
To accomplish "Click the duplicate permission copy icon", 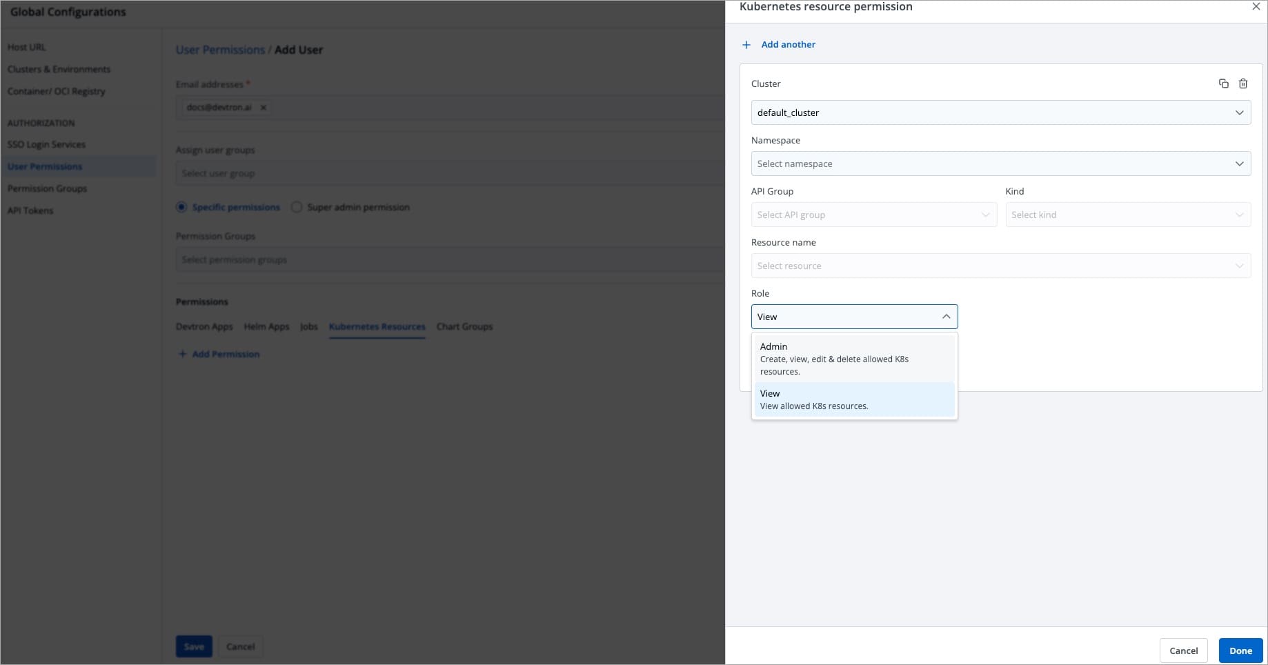I will click(1223, 83).
